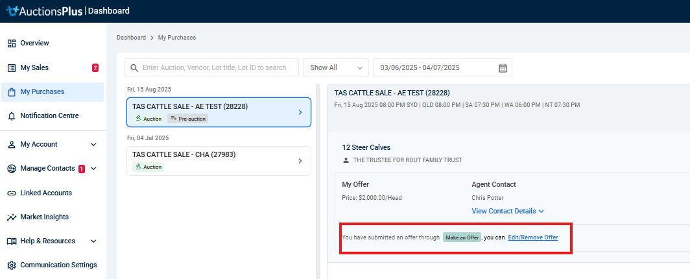Click the Dashboard breadcrumb link
Viewport: 690px width, 279px height.
point(131,38)
